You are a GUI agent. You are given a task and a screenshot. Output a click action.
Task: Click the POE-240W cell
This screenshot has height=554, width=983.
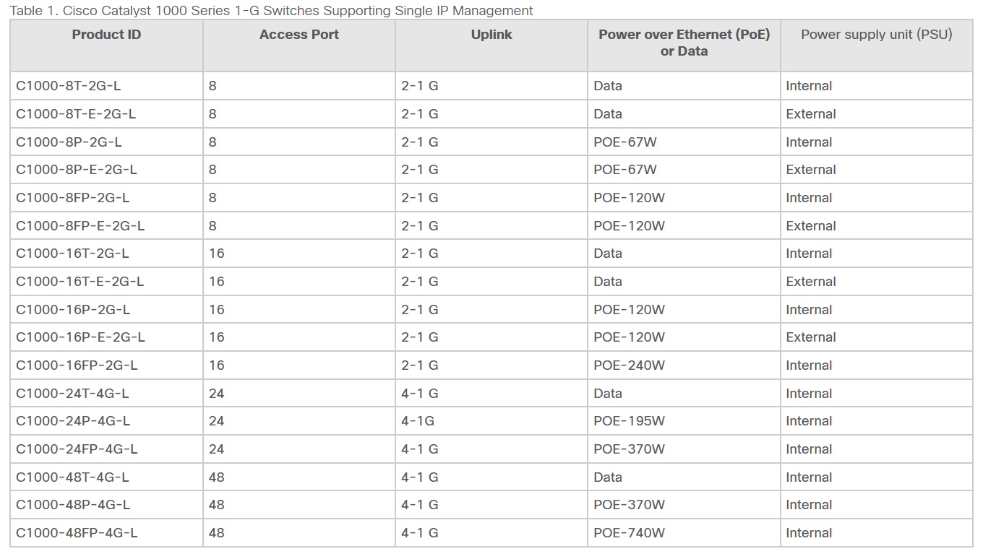click(x=629, y=365)
